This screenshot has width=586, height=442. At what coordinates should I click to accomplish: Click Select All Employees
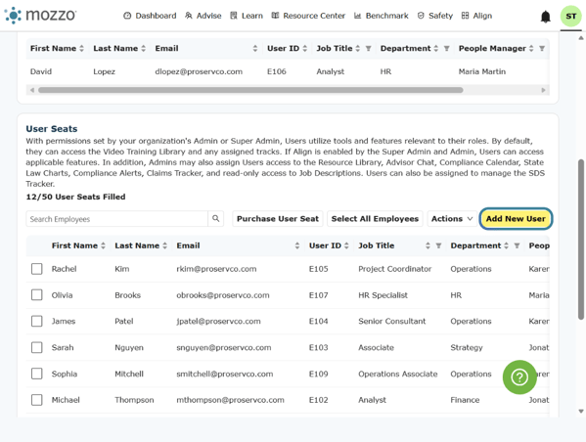tap(375, 219)
